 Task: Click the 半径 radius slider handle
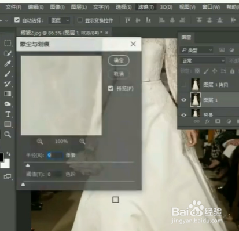pyautogui.click(x=28, y=165)
